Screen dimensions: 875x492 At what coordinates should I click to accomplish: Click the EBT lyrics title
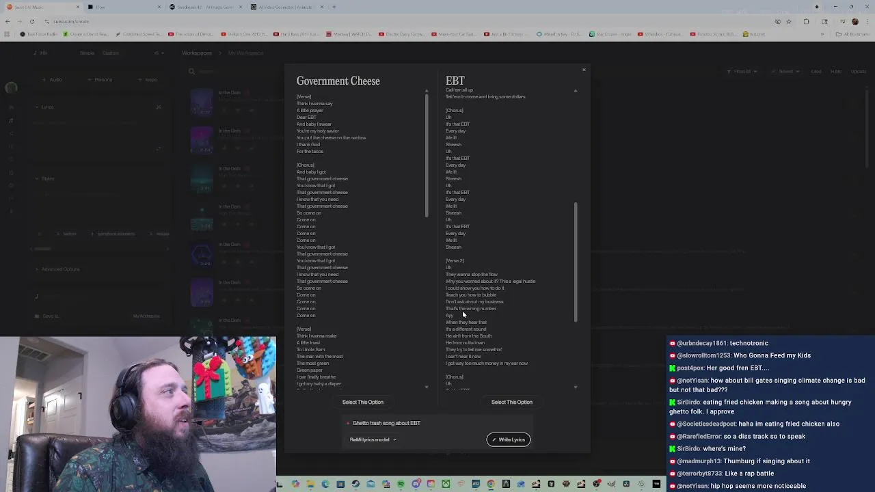point(455,81)
